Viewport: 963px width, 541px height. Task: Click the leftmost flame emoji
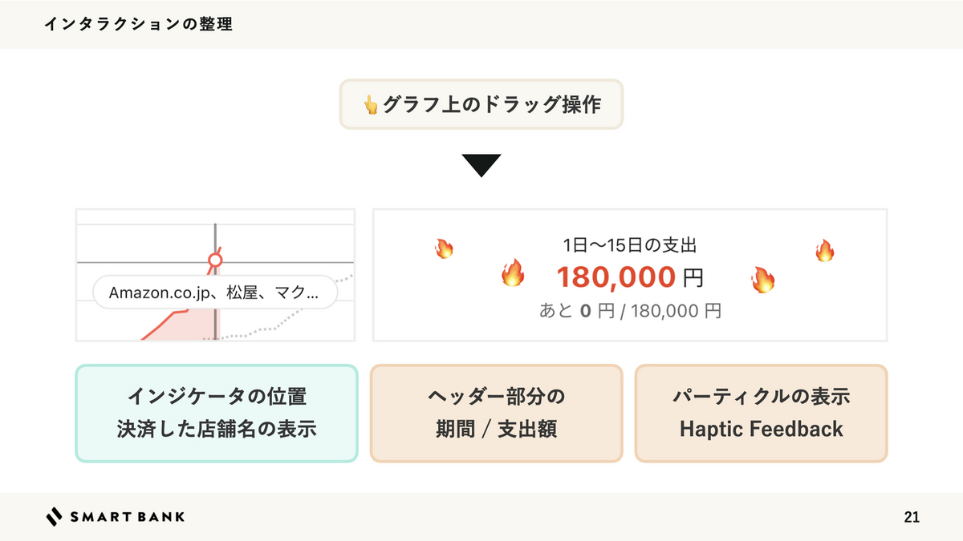point(444,248)
